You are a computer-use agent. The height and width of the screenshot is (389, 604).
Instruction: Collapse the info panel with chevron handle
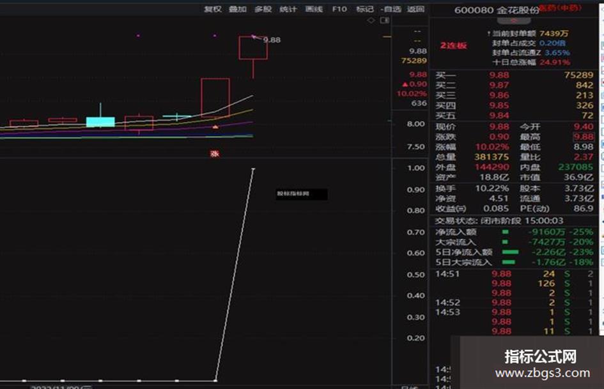tap(513, 21)
